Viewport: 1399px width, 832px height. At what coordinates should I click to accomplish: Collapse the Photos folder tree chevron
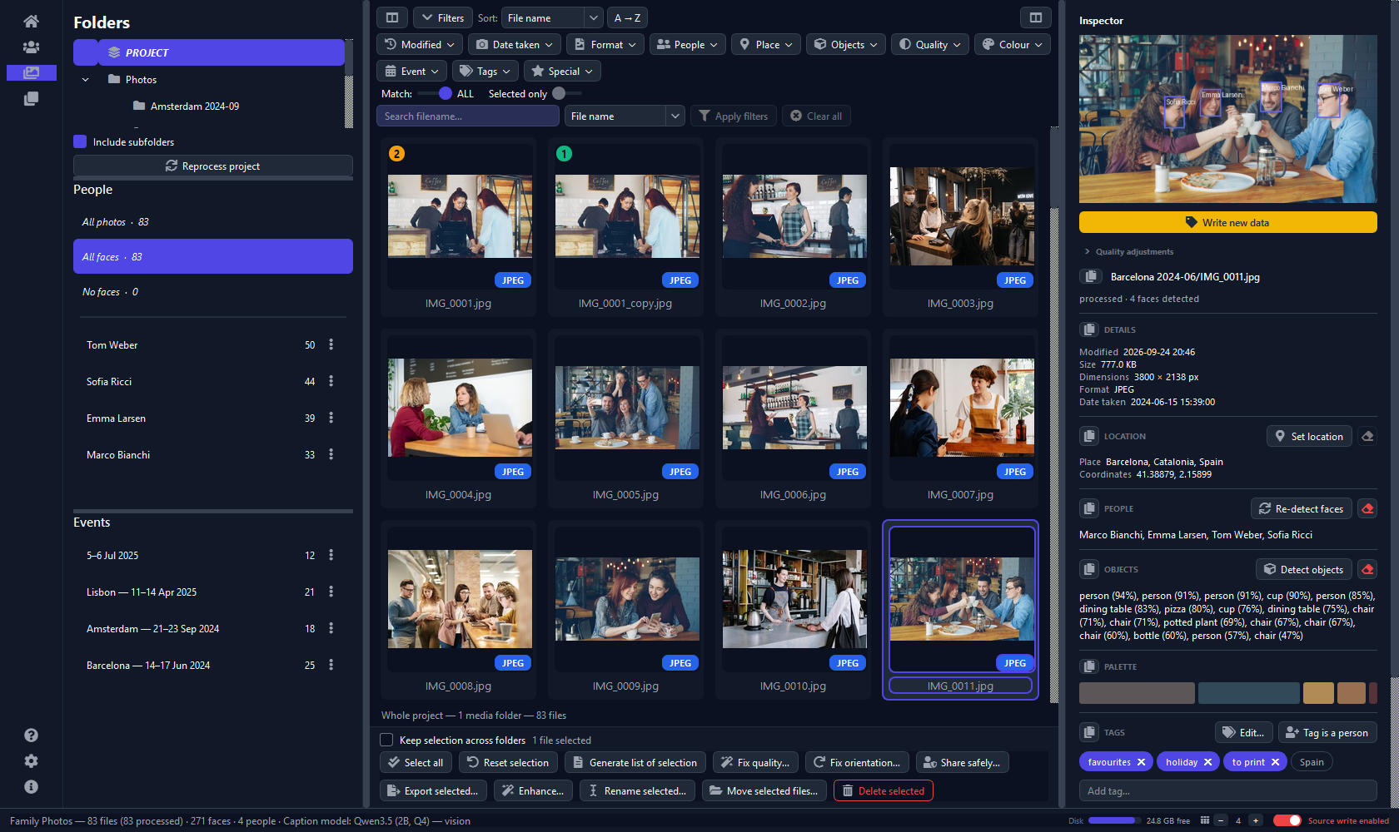point(85,80)
